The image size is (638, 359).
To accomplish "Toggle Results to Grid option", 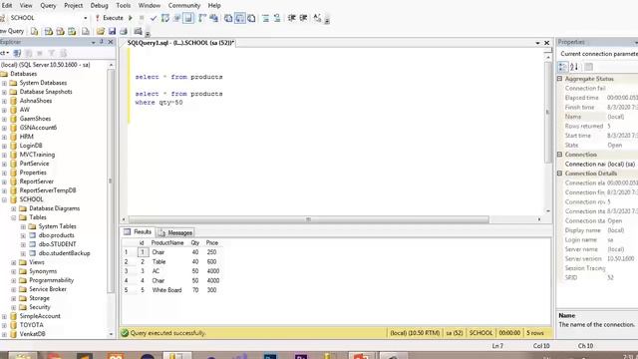I will (x=240, y=18).
